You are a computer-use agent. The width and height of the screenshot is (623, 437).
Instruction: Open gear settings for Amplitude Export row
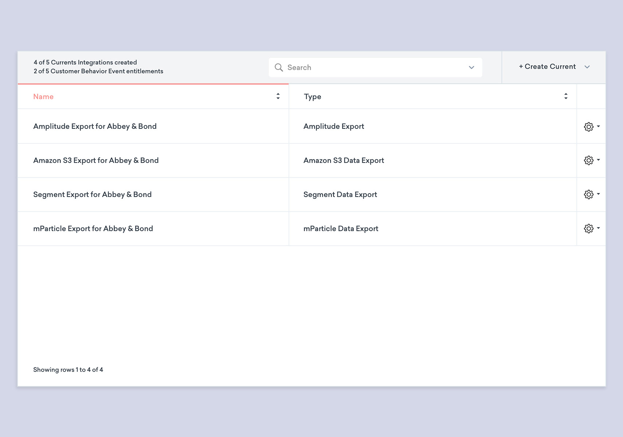tap(588, 127)
